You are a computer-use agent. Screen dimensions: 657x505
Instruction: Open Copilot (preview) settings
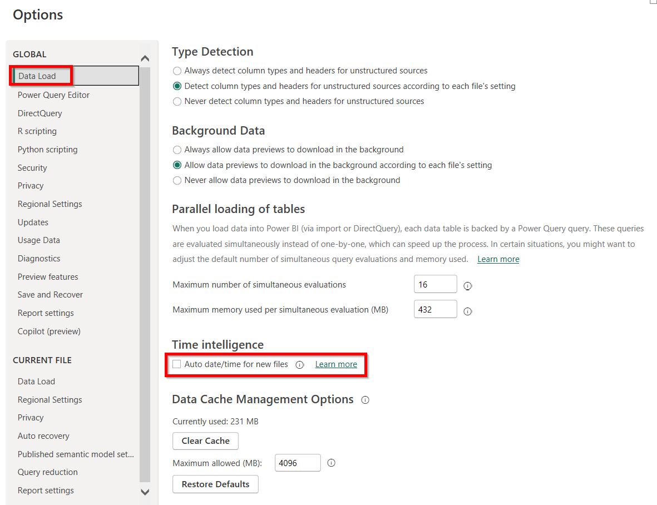click(49, 331)
